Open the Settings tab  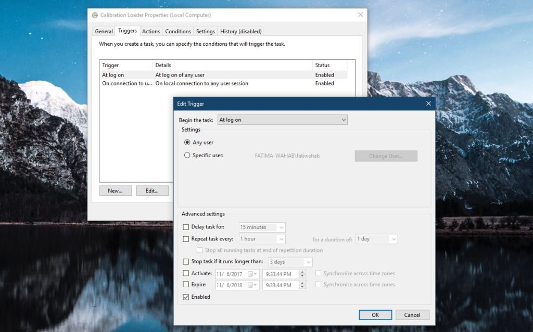(205, 31)
